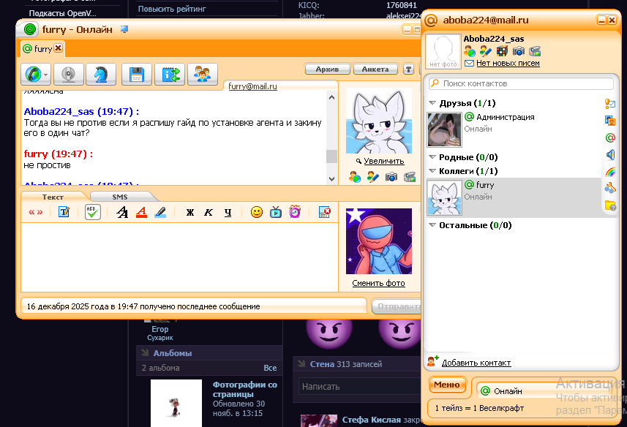
Task: Click the folder with question mark icon
Action: (x=610, y=205)
